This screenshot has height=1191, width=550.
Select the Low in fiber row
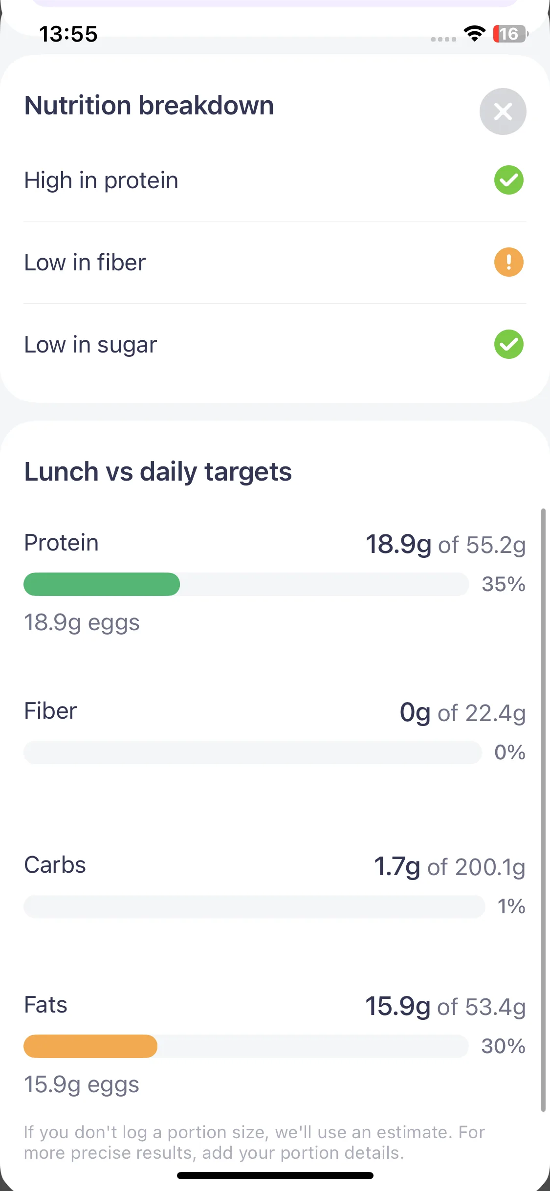pos(275,263)
